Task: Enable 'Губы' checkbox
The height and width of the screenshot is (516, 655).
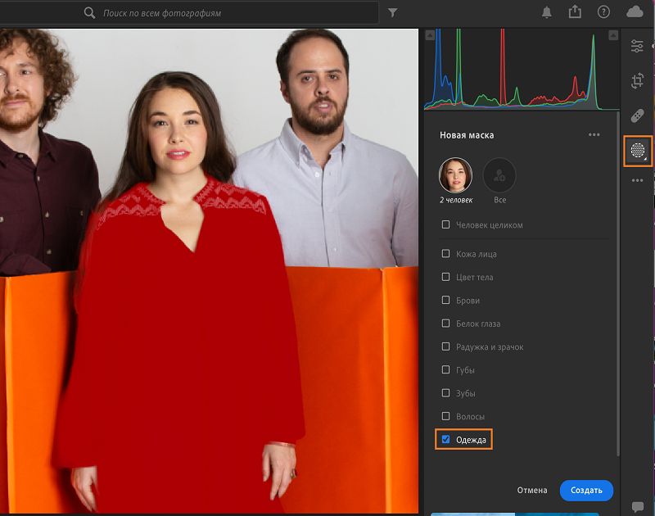Action: click(x=445, y=369)
